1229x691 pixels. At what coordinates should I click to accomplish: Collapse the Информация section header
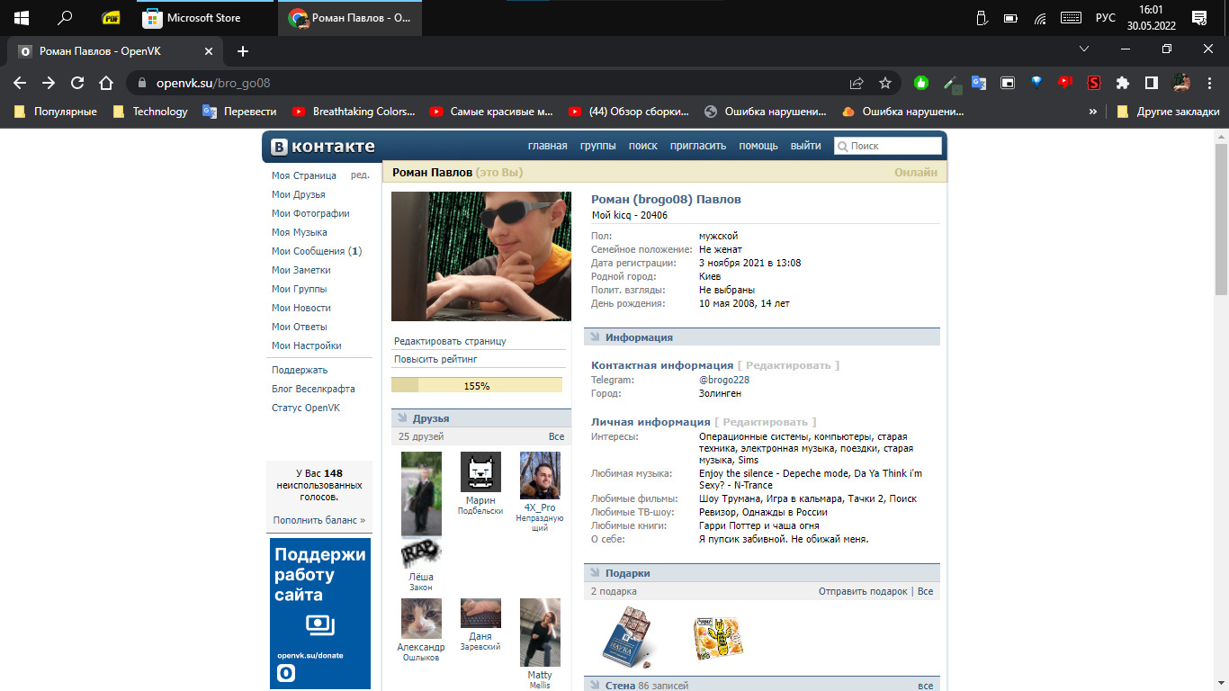coord(762,337)
